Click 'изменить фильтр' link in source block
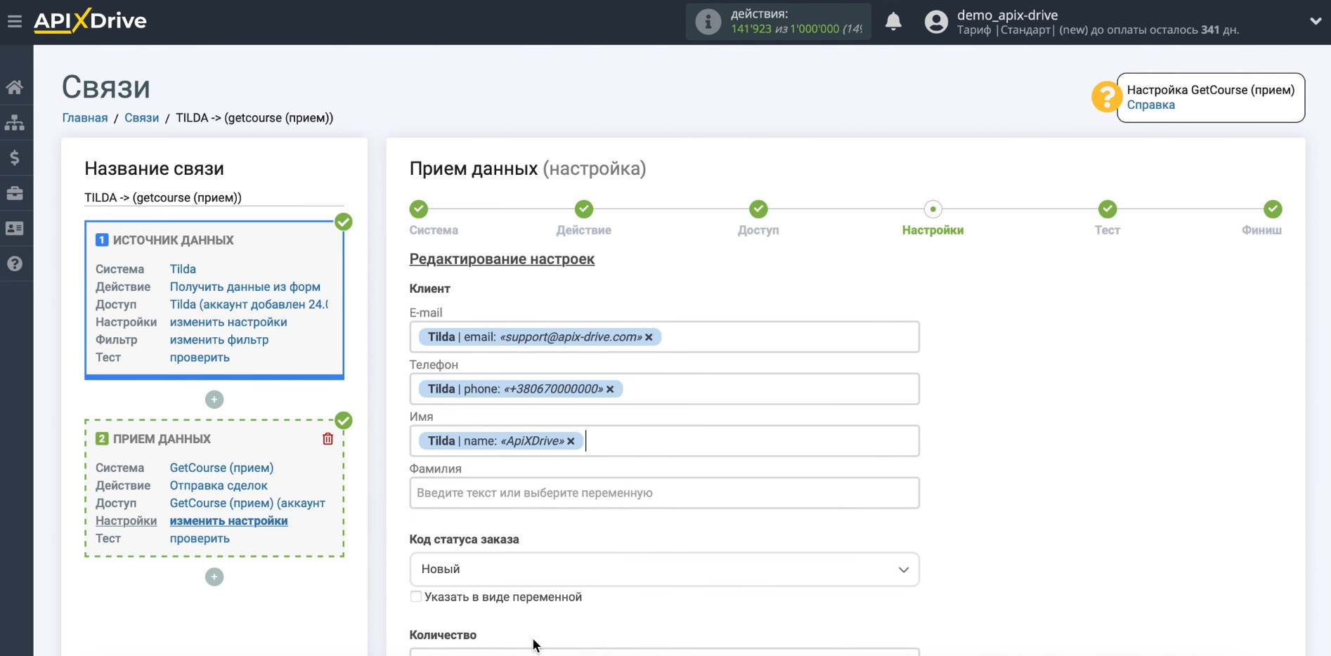Screen dimensions: 1331x656 pos(219,340)
